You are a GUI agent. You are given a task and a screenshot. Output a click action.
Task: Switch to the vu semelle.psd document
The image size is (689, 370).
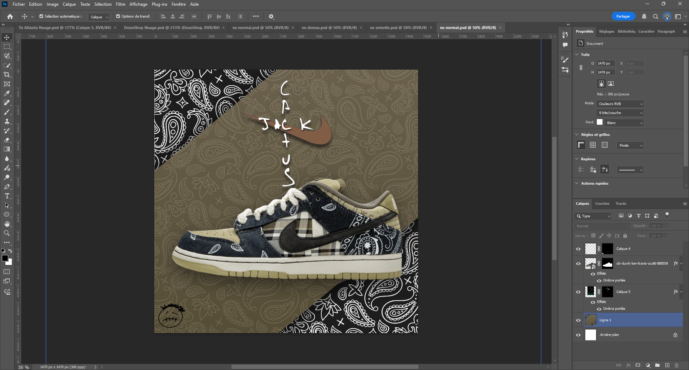click(398, 28)
